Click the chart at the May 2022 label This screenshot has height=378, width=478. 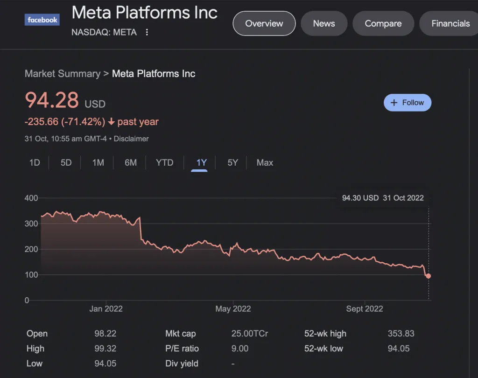coord(233,308)
